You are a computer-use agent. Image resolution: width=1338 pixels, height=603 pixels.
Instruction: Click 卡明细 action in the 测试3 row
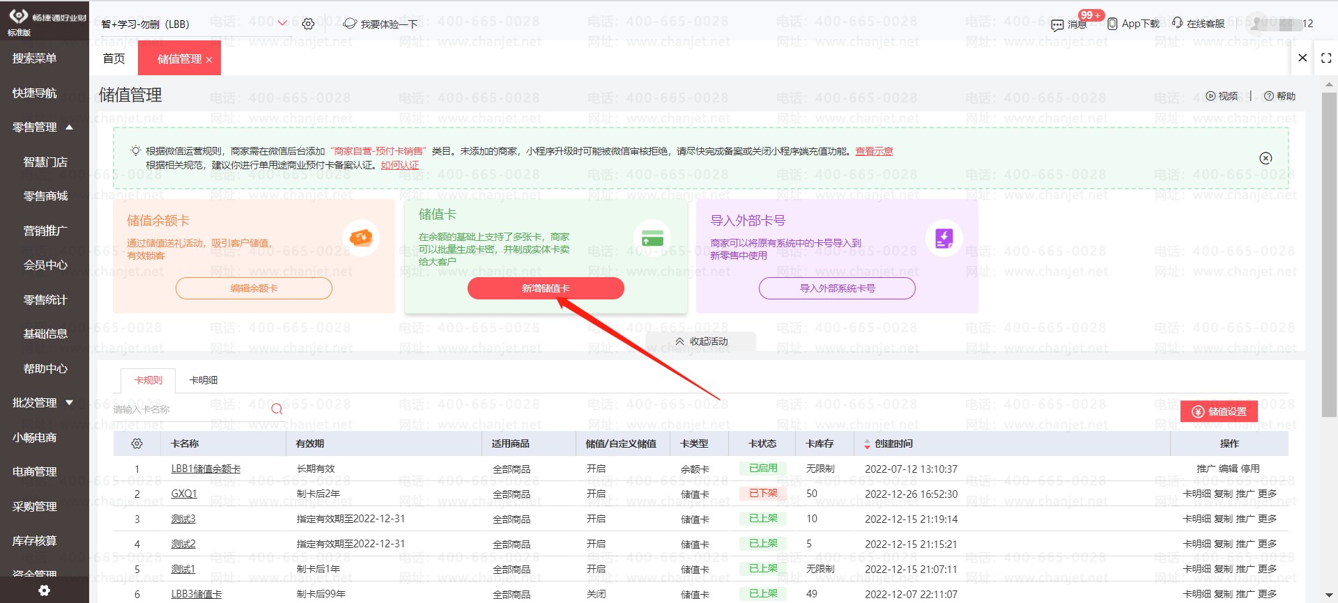tap(1197, 519)
